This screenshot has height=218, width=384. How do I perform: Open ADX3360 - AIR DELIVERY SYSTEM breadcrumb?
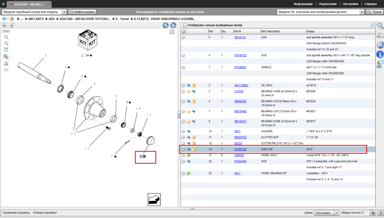(85, 19)
